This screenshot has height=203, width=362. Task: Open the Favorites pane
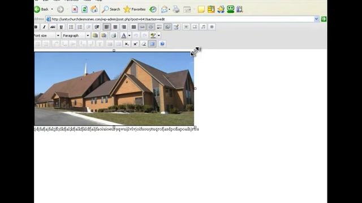click(x=135, y=9)
